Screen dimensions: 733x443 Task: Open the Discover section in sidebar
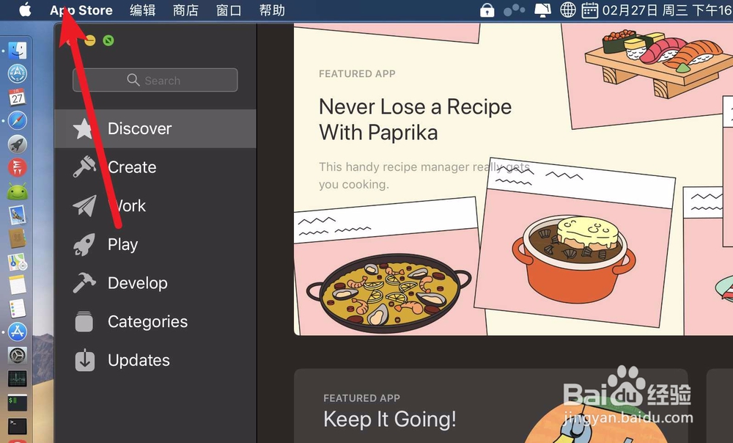tap(155, 128)
